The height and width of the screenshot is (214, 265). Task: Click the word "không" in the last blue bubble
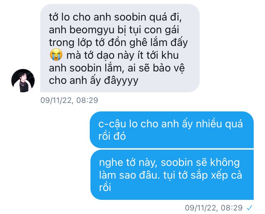coord(225,163)
